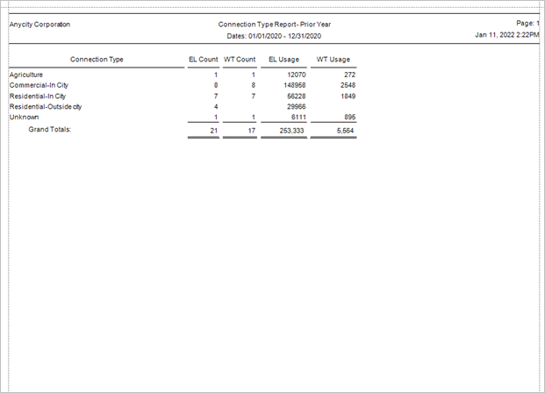
Task: Select the EL Count column header
Action: pyautogui.click(x=204, y=60)
